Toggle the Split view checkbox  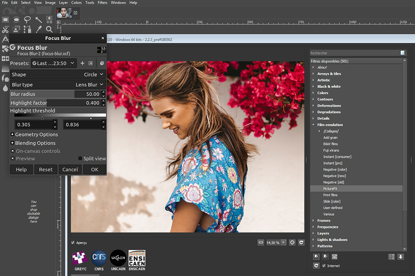point(80,159)
